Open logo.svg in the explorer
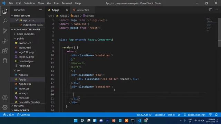 coord(28,97)
